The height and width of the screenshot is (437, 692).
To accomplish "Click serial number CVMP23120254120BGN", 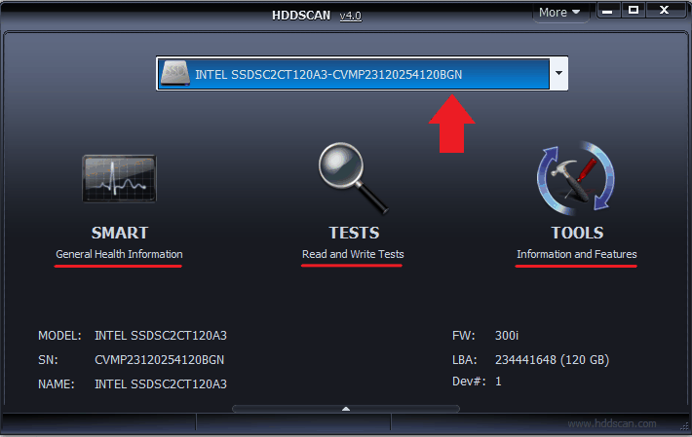I will (159, 360).
